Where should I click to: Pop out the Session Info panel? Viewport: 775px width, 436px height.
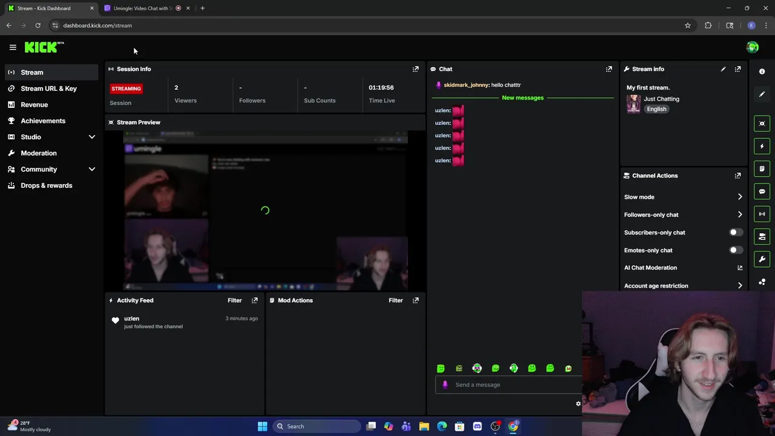pos(415,69)
